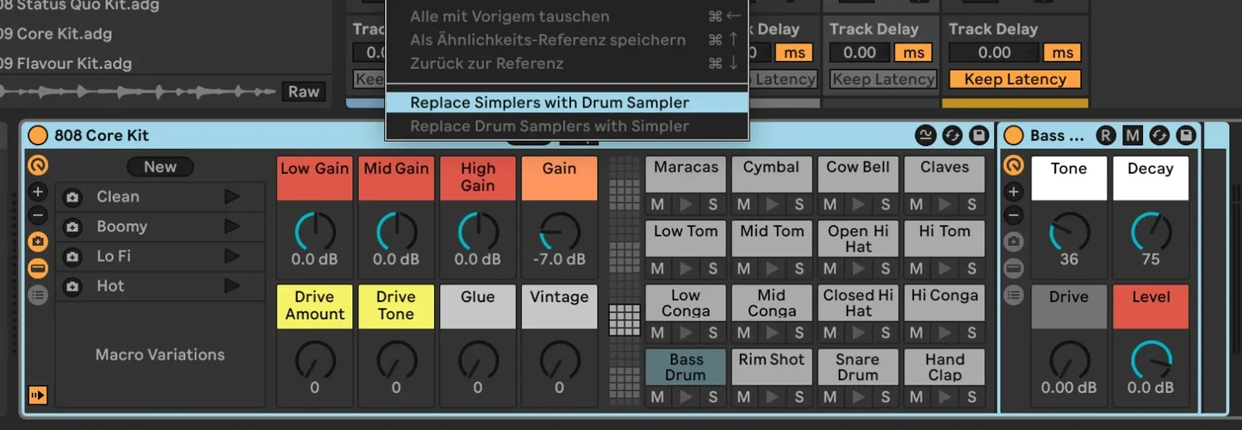This screenshot has height=430, width=1242.
Task: Click the Keep Latency button highlighted orange
Action: (x=1015, y=79)
